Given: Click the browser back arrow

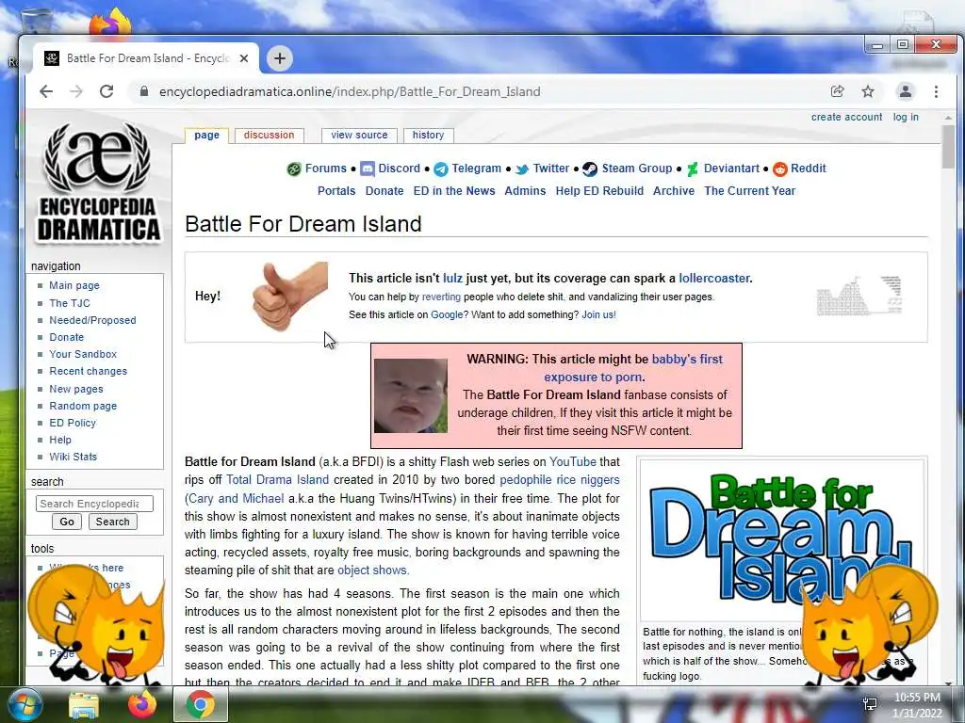Looking at the screenshot, I should click(x=46, y=91).
